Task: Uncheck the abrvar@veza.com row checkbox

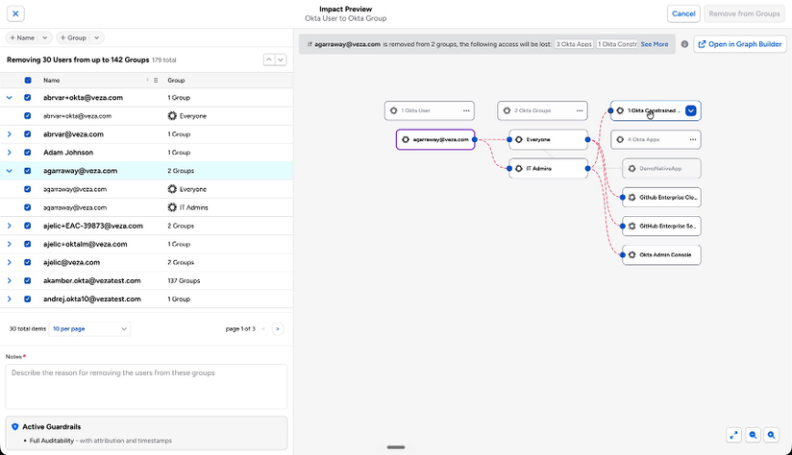Action: [x=28, y=134]
